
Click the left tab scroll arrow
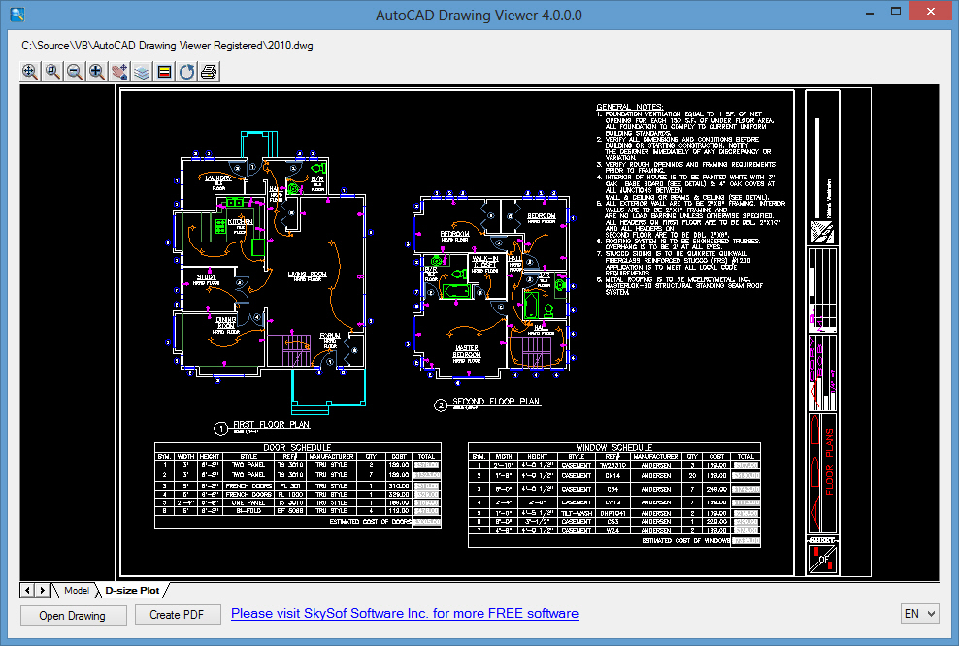[x=27, y=591]
